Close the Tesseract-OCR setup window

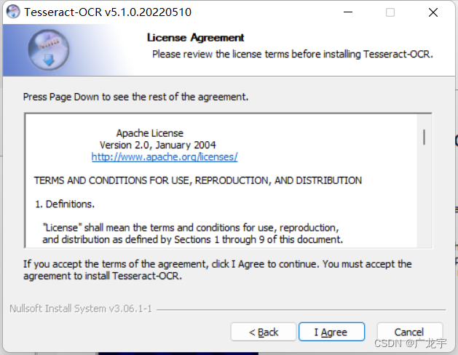tap(433, 12)
